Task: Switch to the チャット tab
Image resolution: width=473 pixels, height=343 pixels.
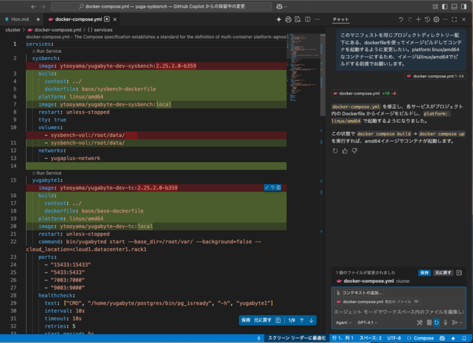Action: click(x=341, y=19)
